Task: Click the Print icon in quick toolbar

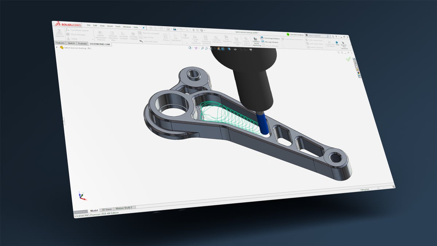Action: pyautogui.click(x=175, y=29)
